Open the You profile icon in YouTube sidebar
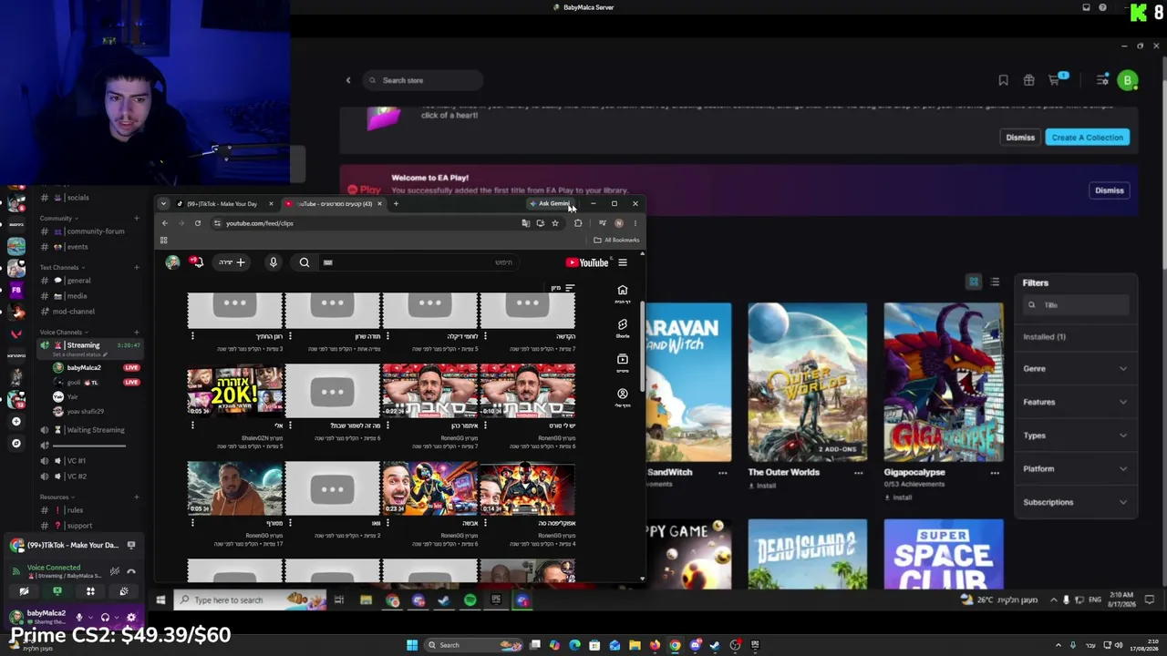 point(623,397)
